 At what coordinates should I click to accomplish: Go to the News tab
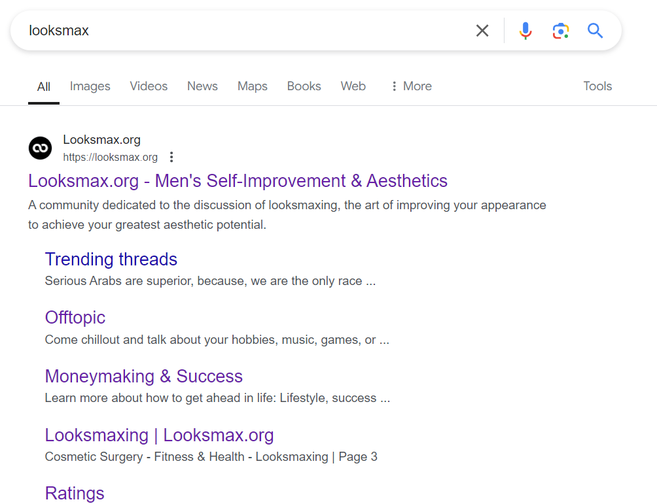202,86
